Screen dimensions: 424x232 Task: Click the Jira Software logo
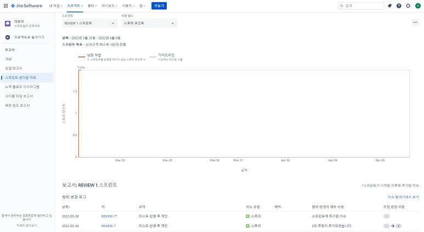click(26, 5)
